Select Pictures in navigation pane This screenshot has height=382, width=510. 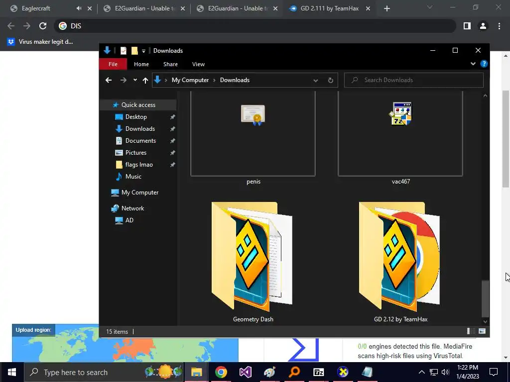135,153
